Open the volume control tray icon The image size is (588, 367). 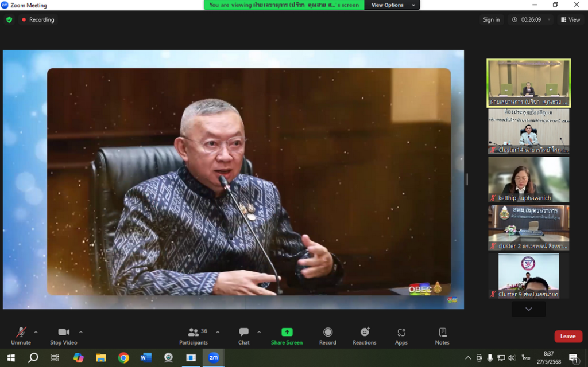click(512, 358)
